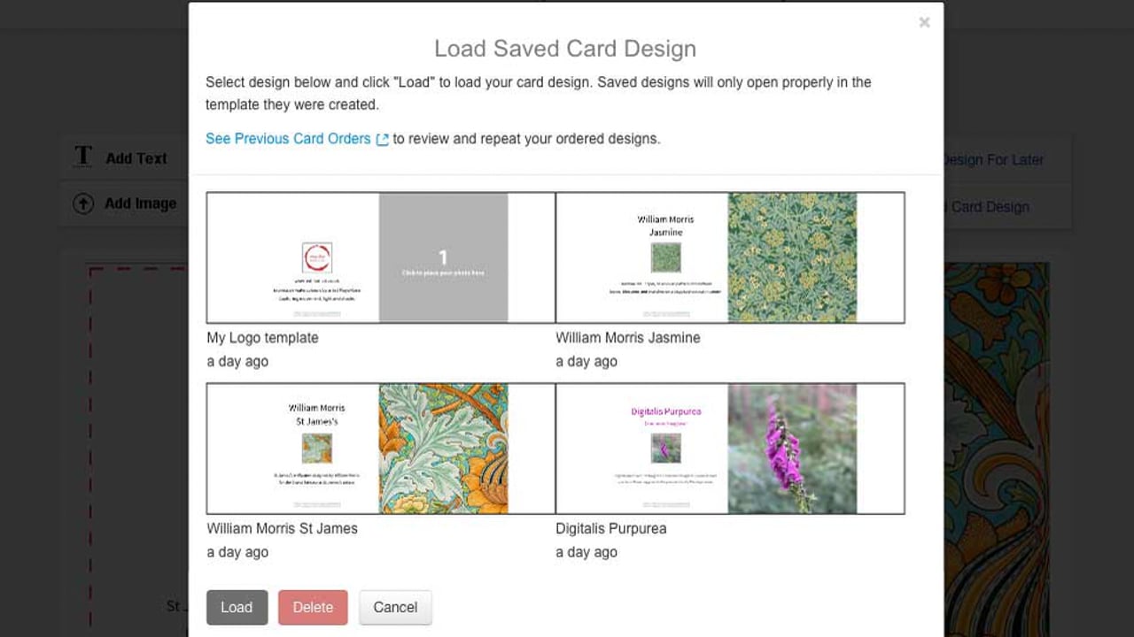Close the Load Saved Card Design dialog
1134x637 pixels.
click(924, 23)
